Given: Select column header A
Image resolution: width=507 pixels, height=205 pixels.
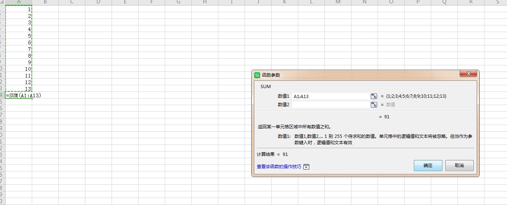Looking at the screenshot, I should click(x=19, y=2).
